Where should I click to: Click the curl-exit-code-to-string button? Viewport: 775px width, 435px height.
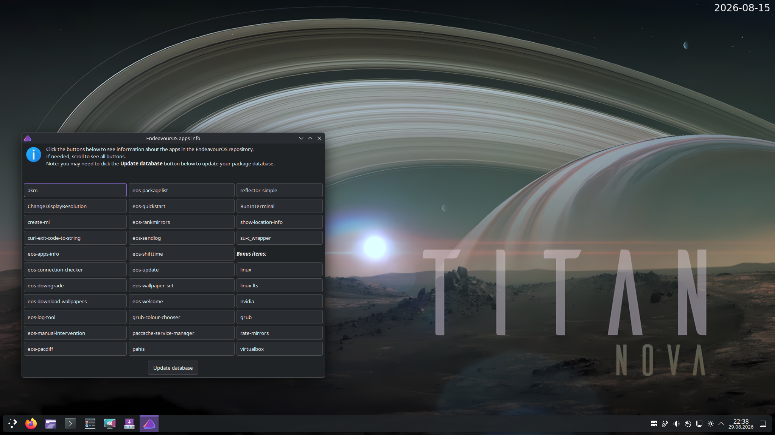coord(75,238)
